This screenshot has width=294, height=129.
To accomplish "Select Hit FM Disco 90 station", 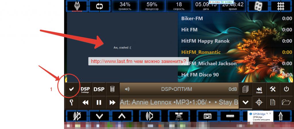I will [237, 75].
